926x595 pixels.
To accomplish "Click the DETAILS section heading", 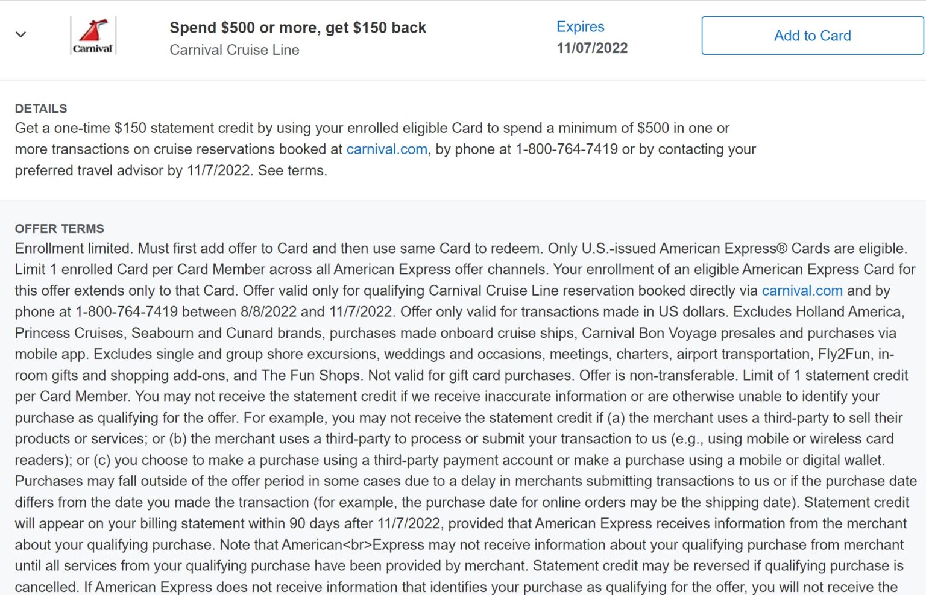I will pos(40,108).
